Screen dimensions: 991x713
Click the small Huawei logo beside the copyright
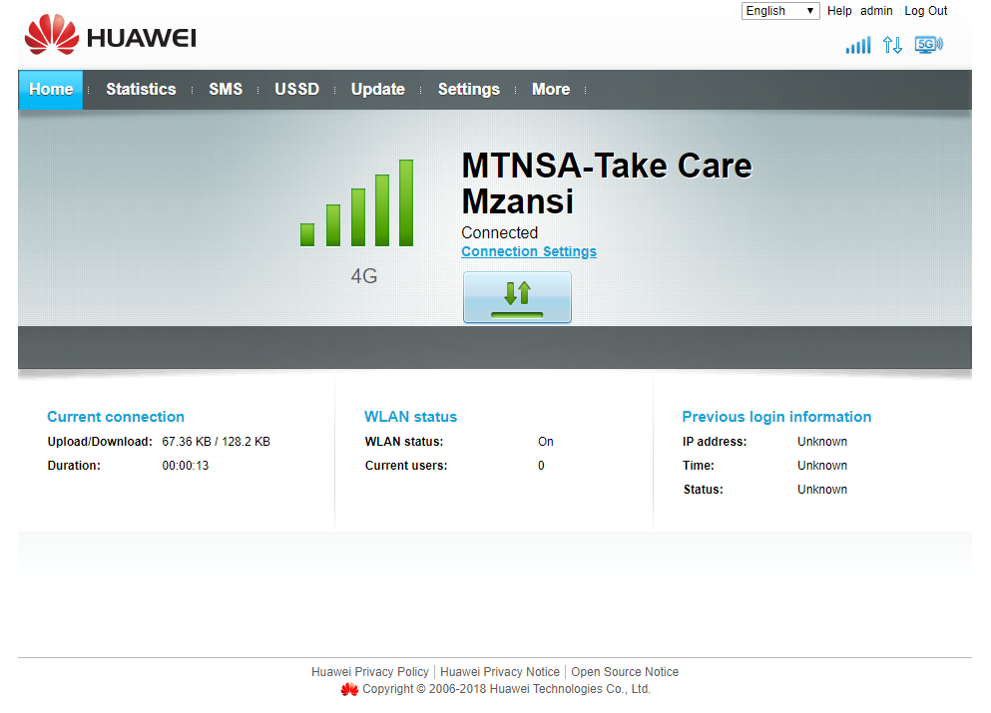pos(349,690)
